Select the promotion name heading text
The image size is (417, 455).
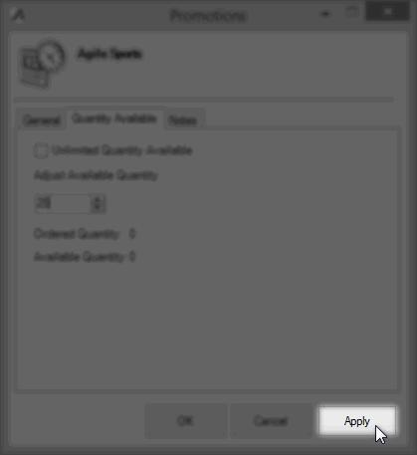(109, 54)
